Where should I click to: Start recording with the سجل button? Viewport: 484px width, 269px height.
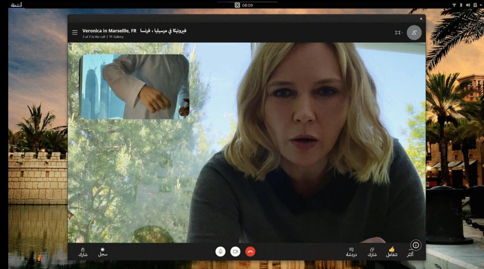(103, 252)
